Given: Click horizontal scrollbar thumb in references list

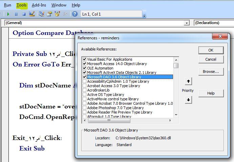Looking at the screenshot, I should tap(109, 121).
